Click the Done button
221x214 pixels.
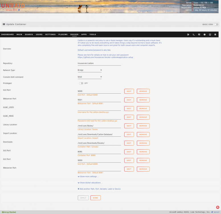96,198
